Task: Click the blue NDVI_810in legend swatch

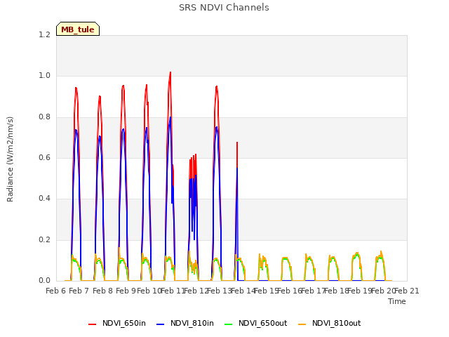Action: click(x=161, y=324)
